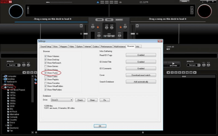The width and height of the screenshot is (218, 136).
Task: Click the Desktop icon in the browser tree
Action: tap(6, 79)
